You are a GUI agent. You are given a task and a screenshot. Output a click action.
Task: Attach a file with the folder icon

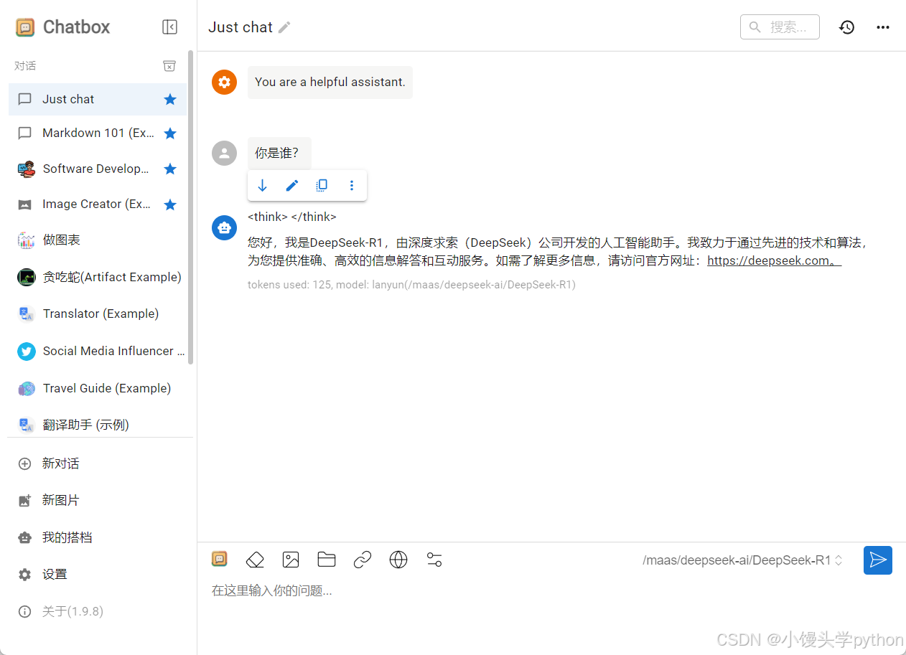[327, 560]
